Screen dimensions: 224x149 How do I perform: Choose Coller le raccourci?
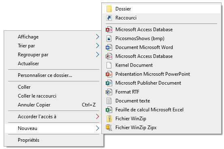pos(53,96)
